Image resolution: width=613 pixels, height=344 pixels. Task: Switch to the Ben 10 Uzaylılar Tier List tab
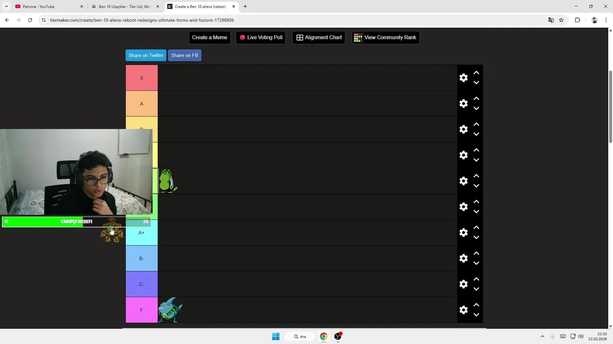pyautogui.click(x=125, y=7)
